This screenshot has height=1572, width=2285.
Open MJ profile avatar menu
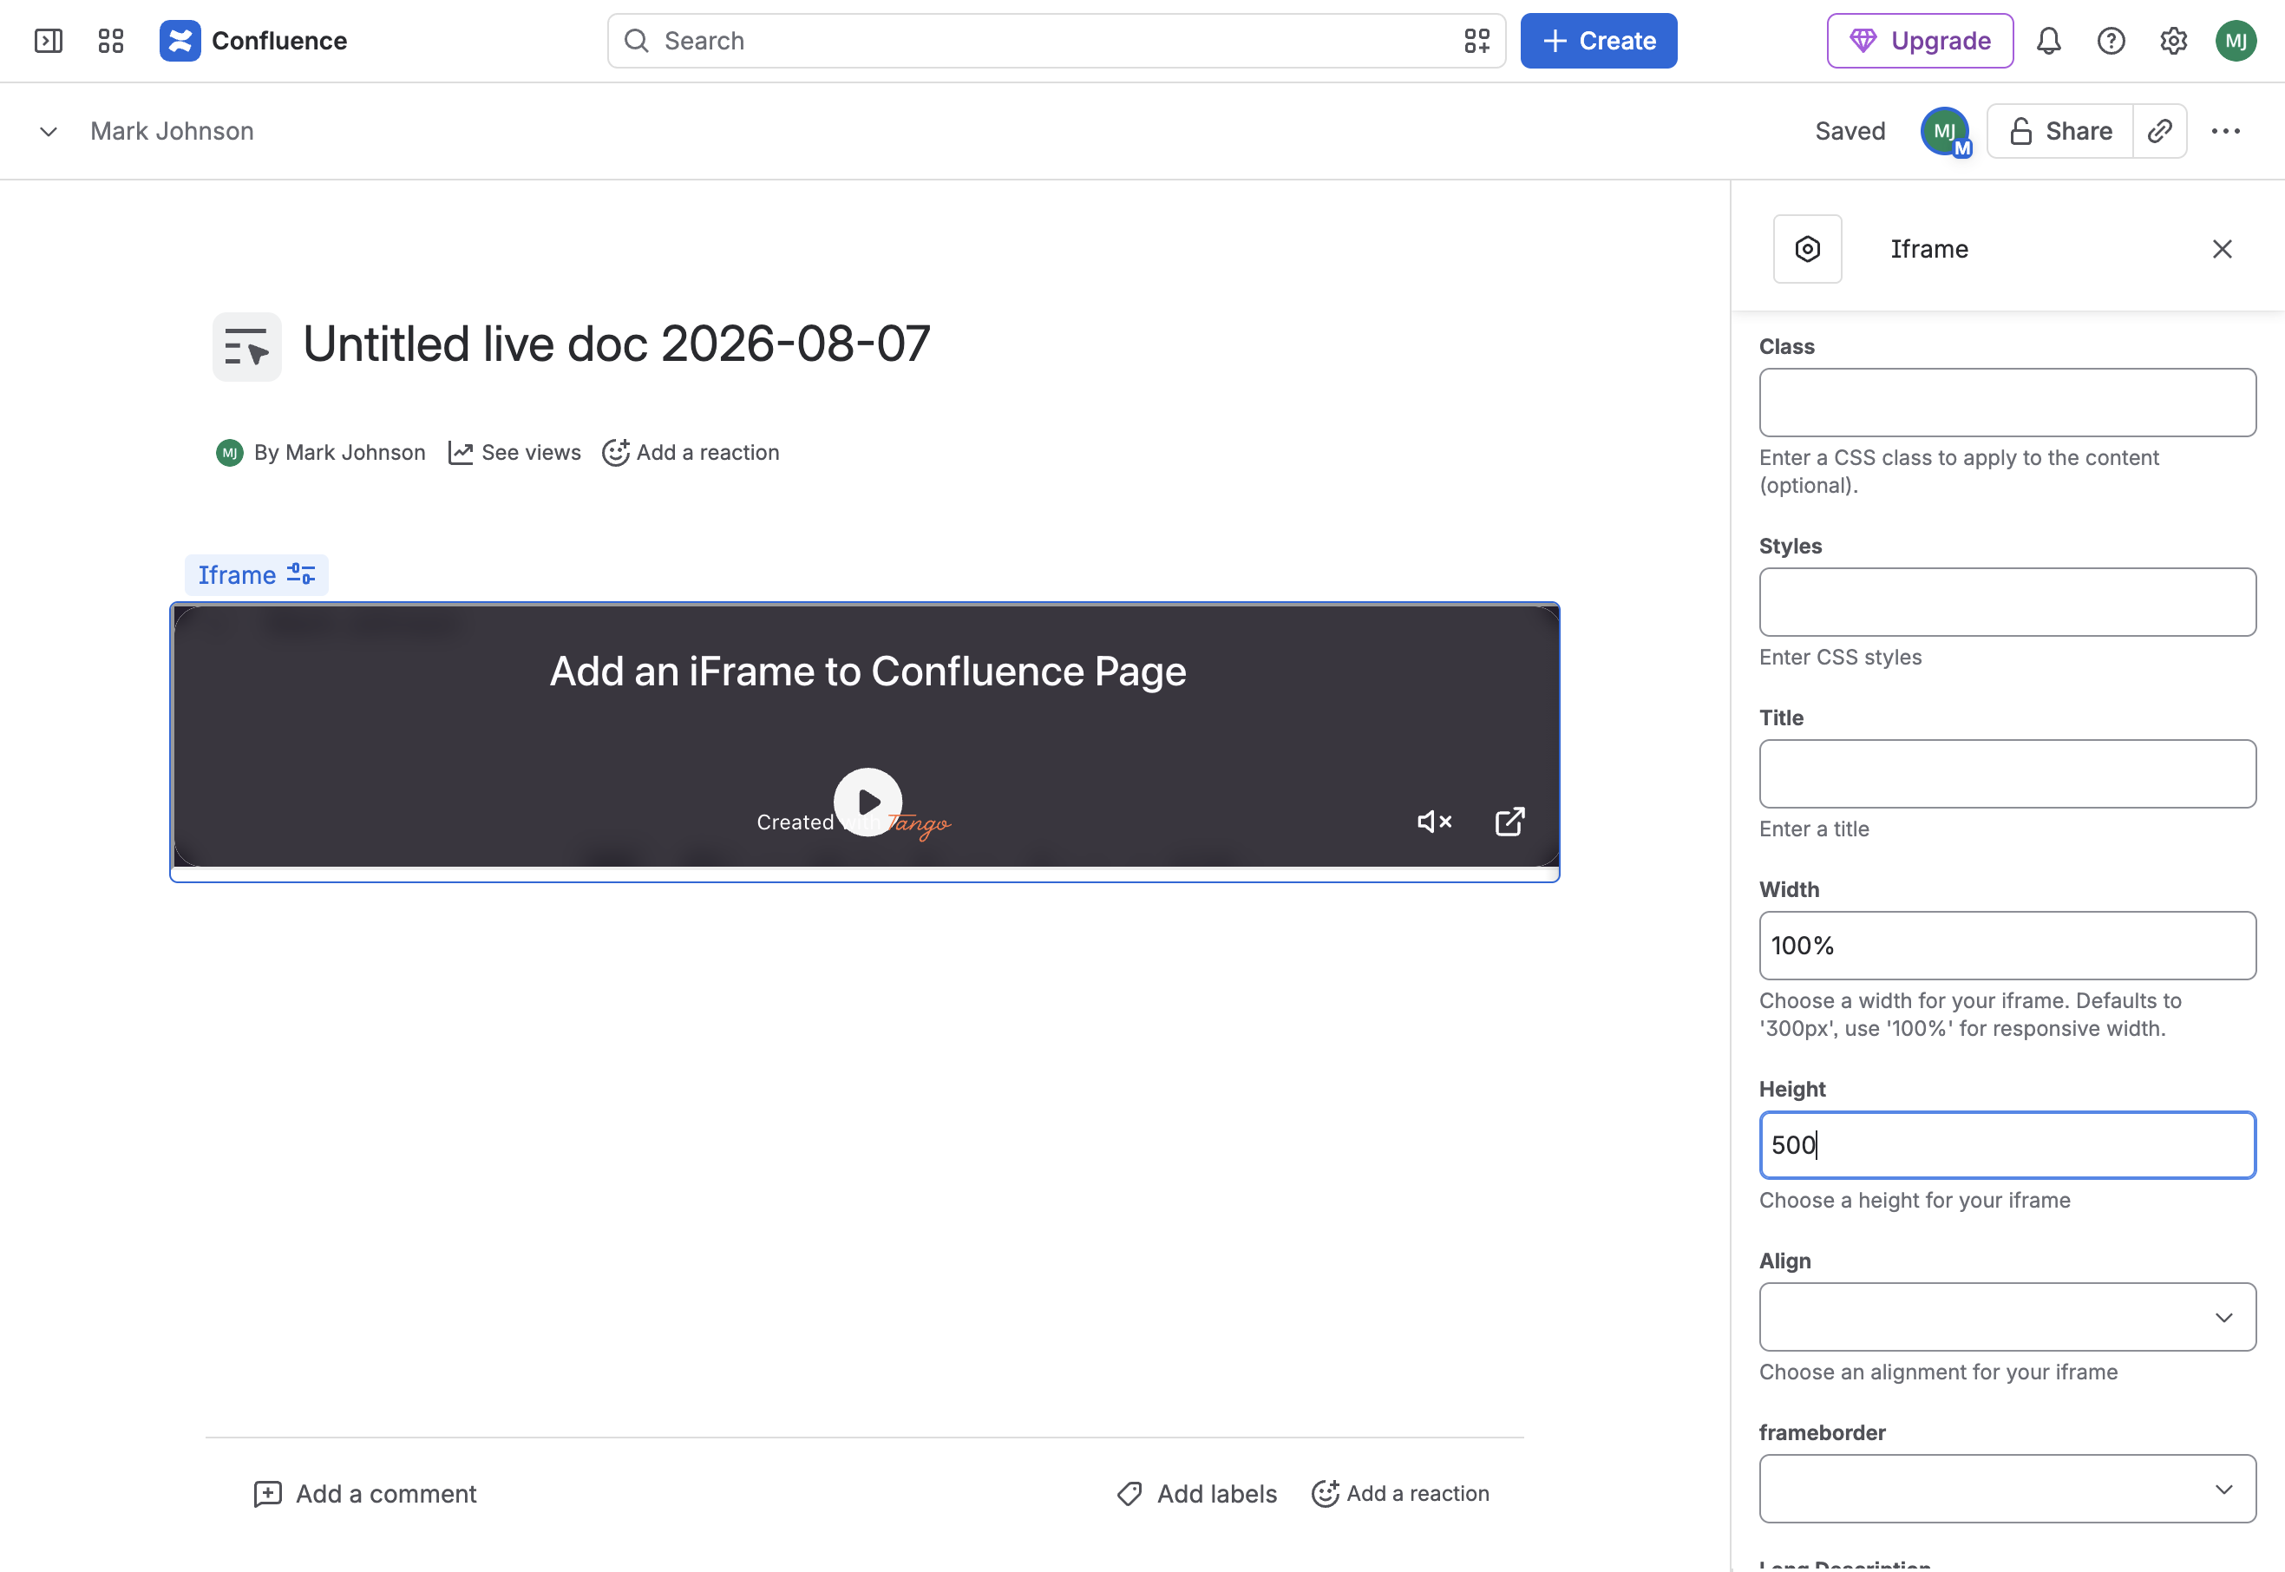coord(2236,41)
